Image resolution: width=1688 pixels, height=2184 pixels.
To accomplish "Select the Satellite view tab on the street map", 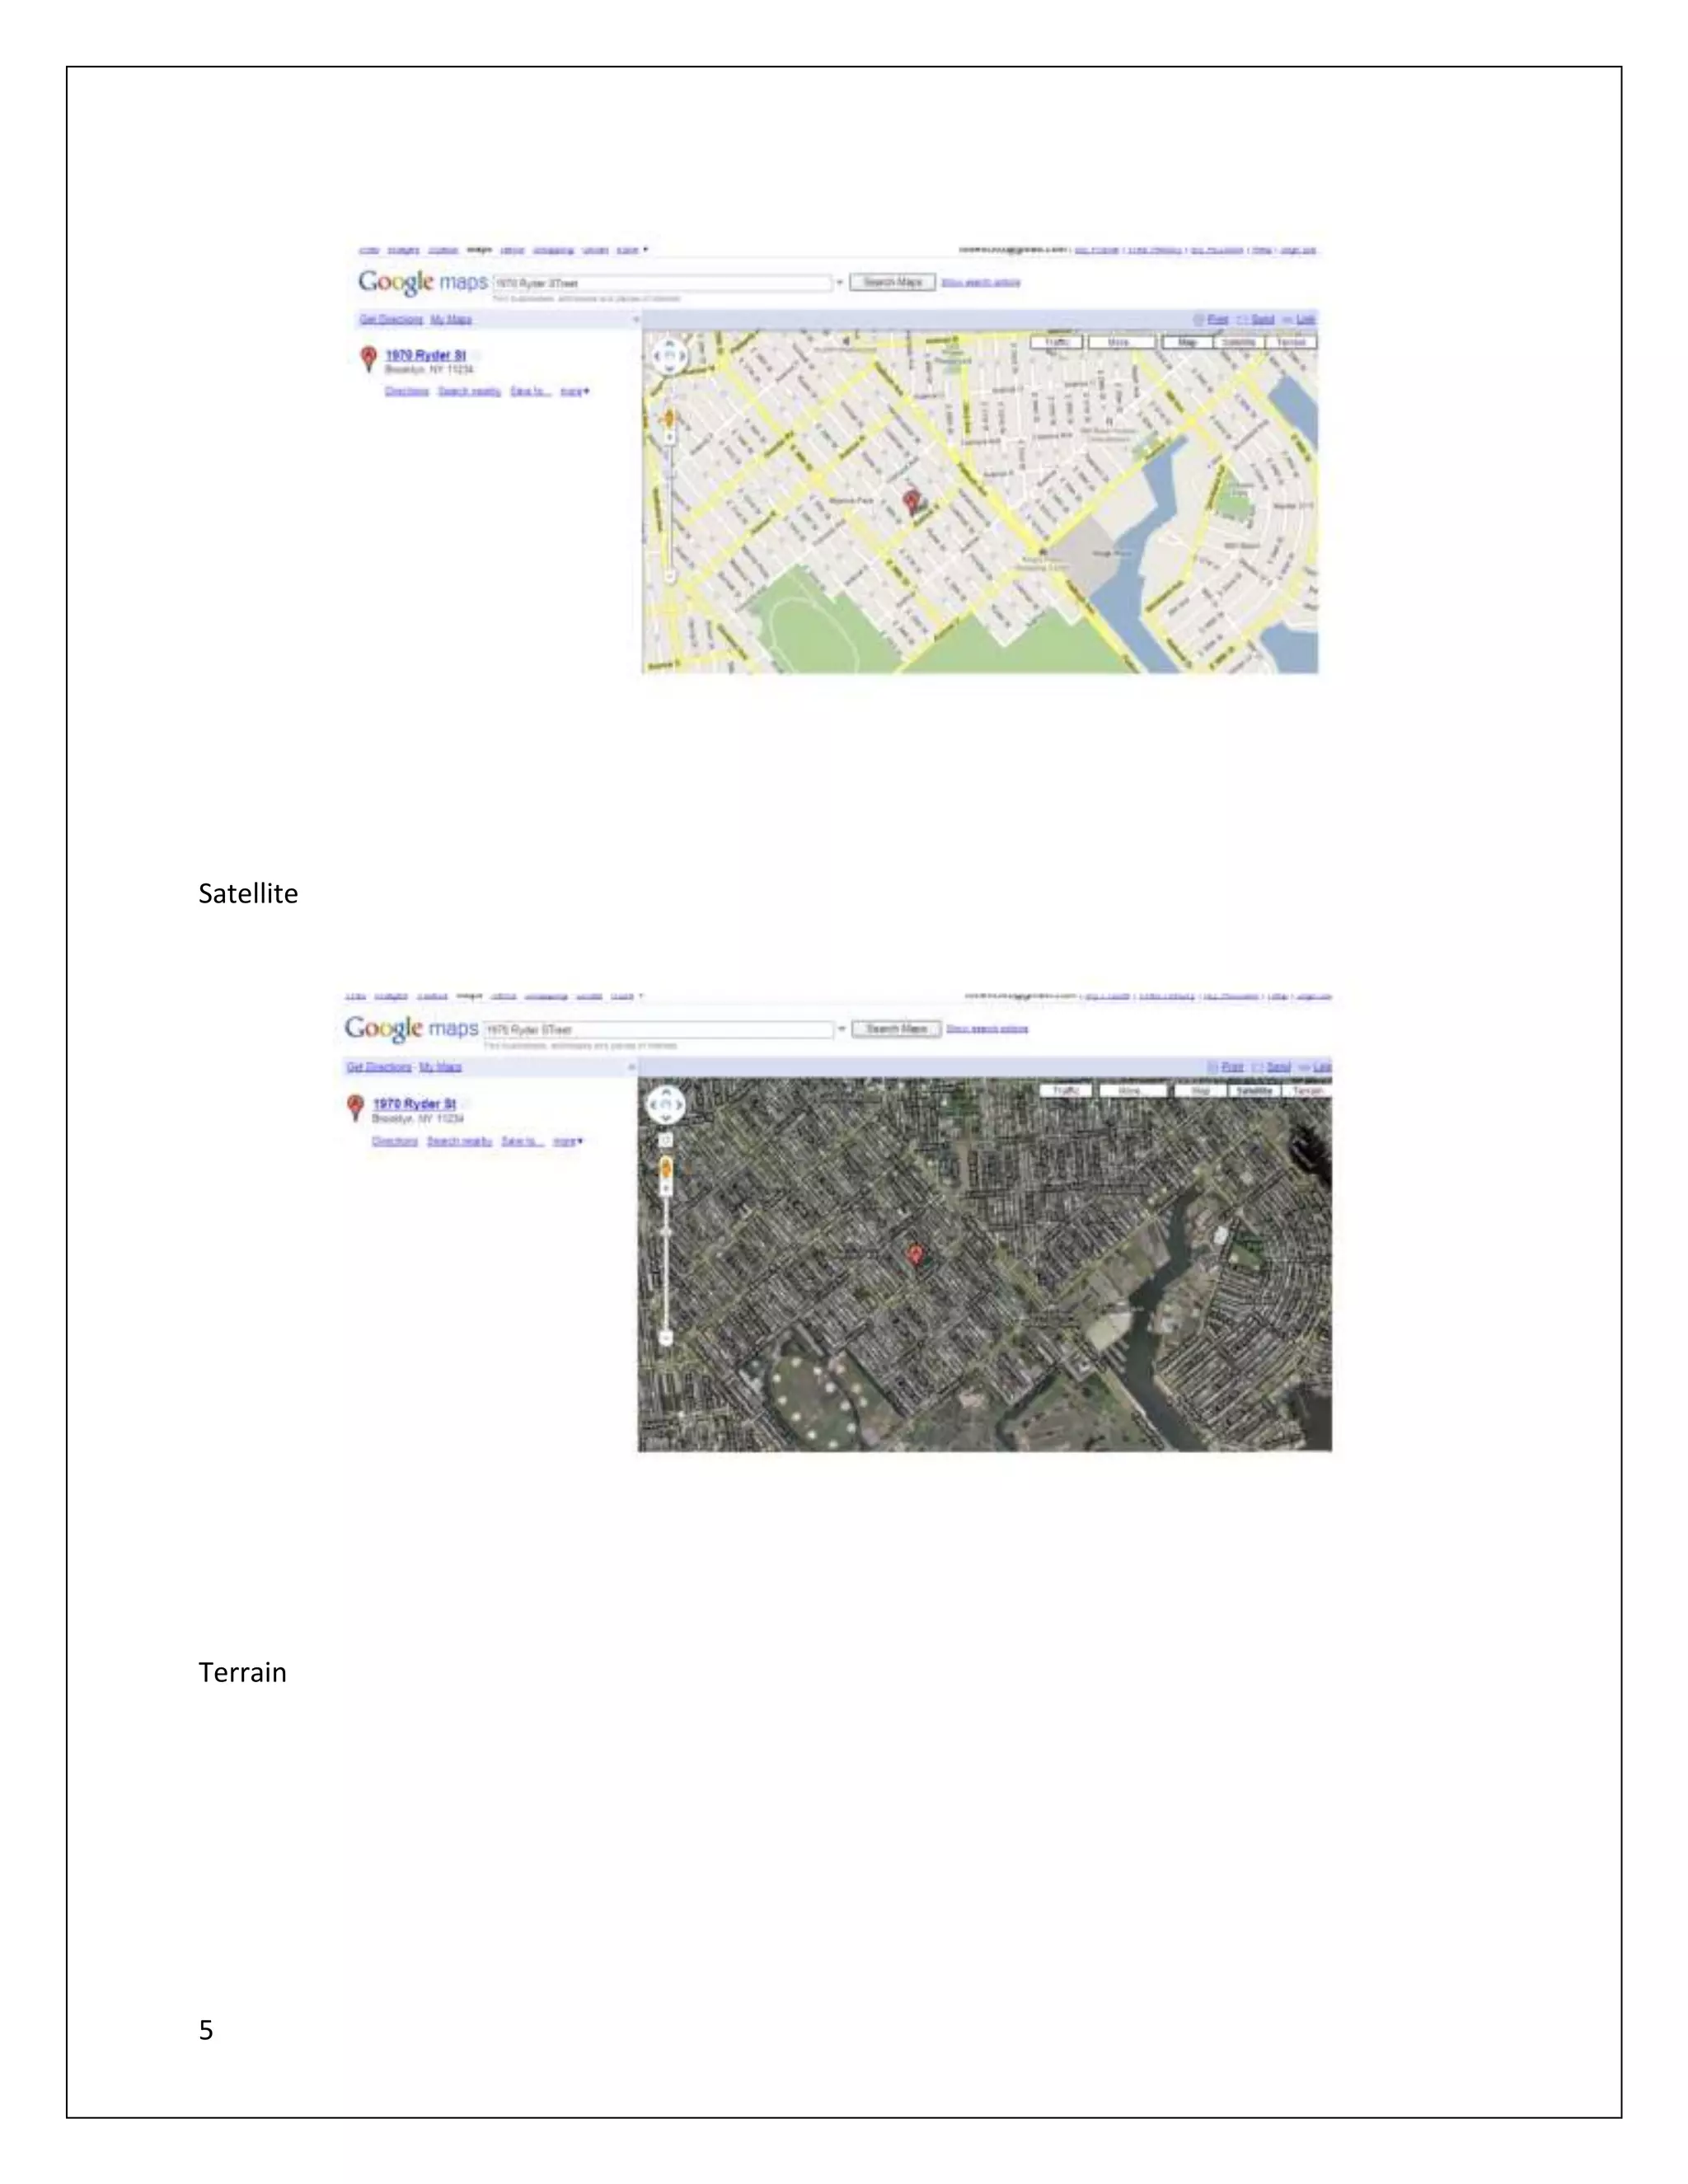I will 1239,342.
